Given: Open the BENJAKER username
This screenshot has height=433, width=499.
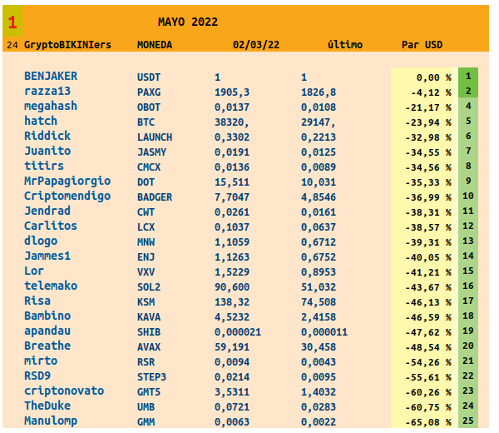Looking at the screenshot, I should click(x=51, y=77).
